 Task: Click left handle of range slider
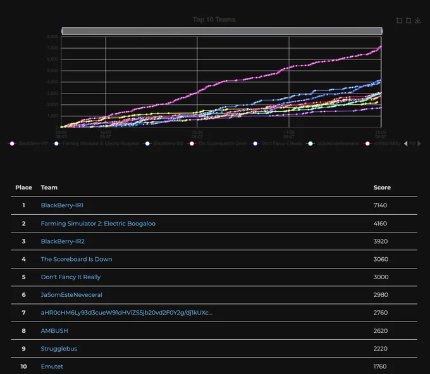(62, 31)
